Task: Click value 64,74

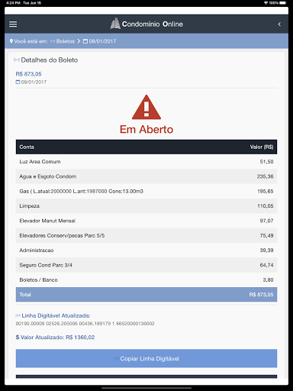Action: (266, 265)
